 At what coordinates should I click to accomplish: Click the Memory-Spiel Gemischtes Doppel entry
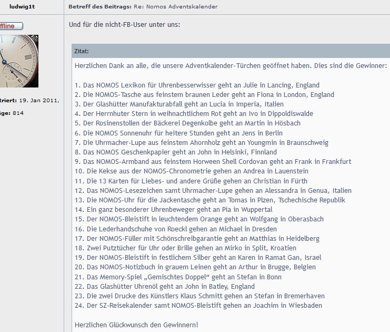tap(178, 277)
